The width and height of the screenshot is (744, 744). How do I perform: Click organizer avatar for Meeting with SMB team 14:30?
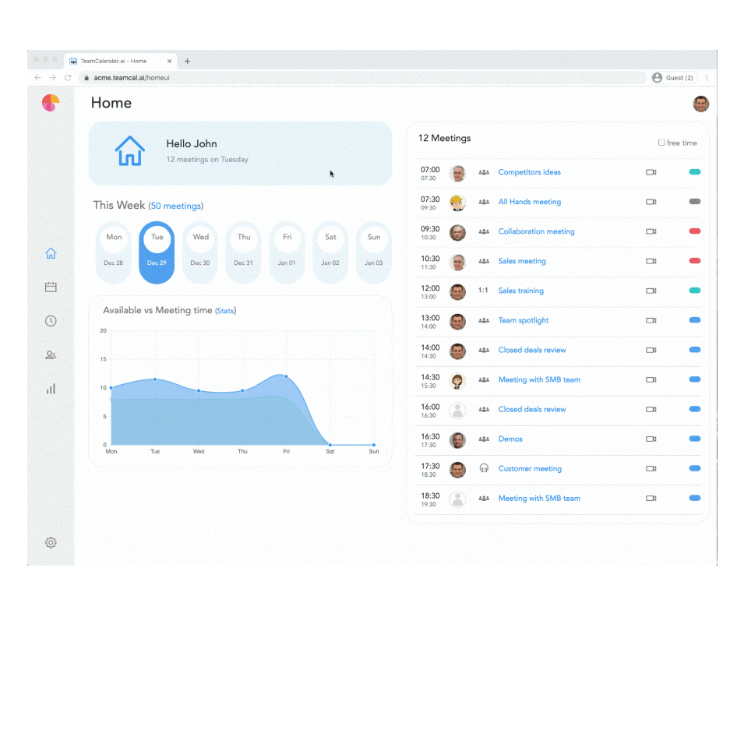click(x=457, y=380)
